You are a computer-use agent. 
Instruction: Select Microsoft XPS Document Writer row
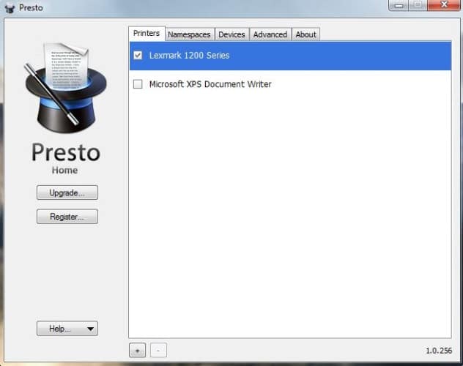291,84
